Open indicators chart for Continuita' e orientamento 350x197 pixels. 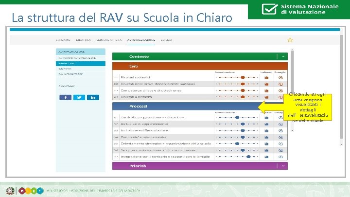click(x=266, y=137)
